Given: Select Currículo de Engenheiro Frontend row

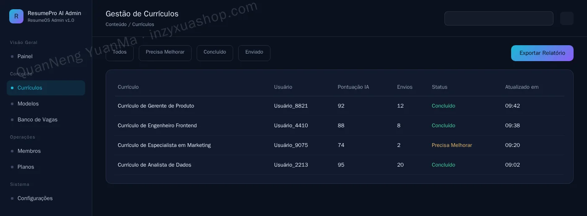Looking at the screenshot, I should click(x=340, y=126).
